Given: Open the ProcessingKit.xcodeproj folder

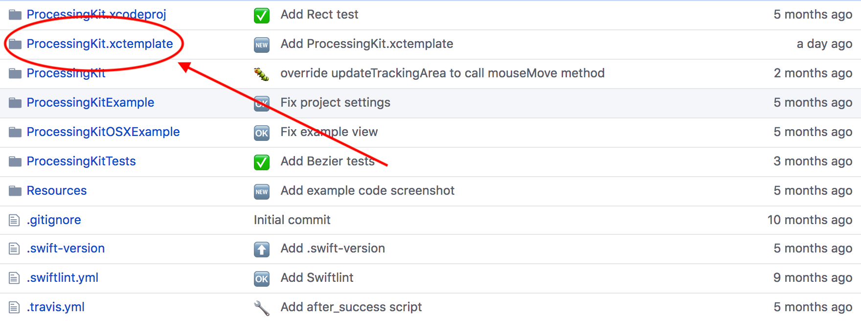Looking at the screenshot, I should pos(96,15).
